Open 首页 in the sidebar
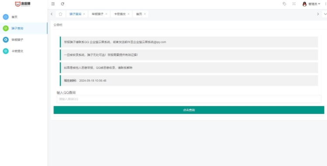The height and width of the screenshot is (166, 327). [24, 17]
